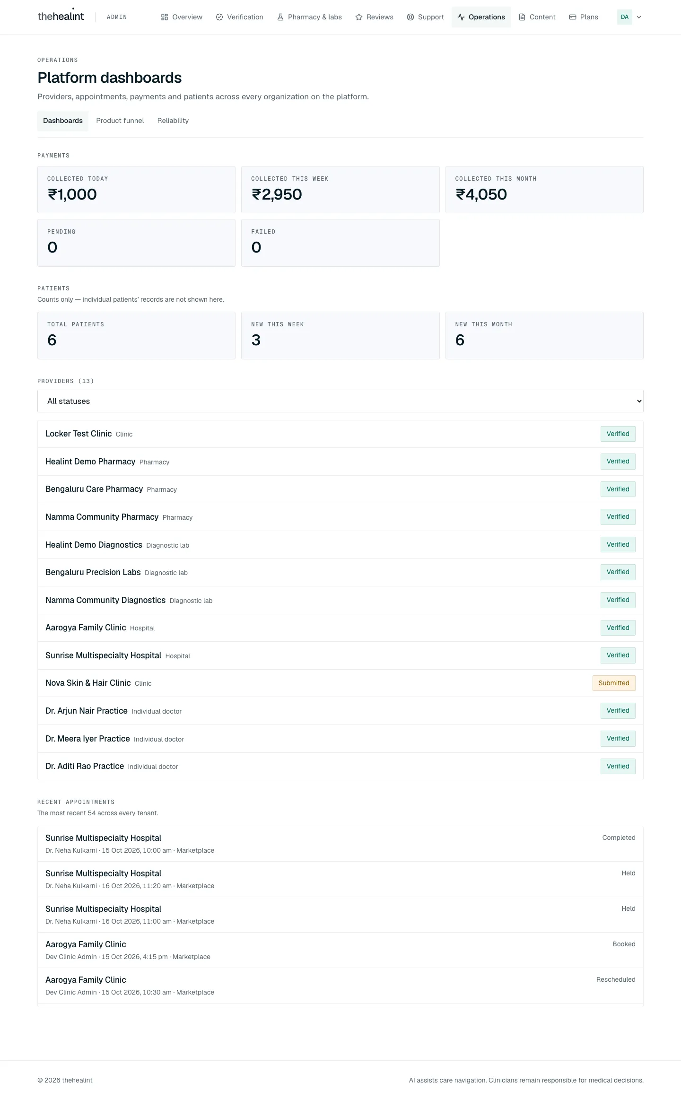Switch to the Dashboards tab

63,121
